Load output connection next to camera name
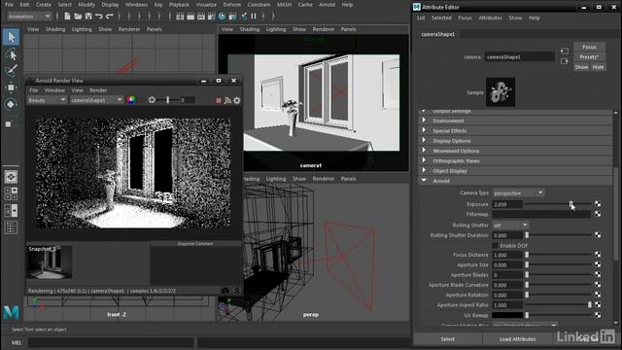The width and height of the screenshot is (622, 350). point(564,61)
